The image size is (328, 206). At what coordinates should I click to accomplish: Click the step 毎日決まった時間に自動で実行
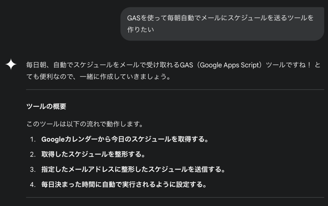[x=124, y=185]
